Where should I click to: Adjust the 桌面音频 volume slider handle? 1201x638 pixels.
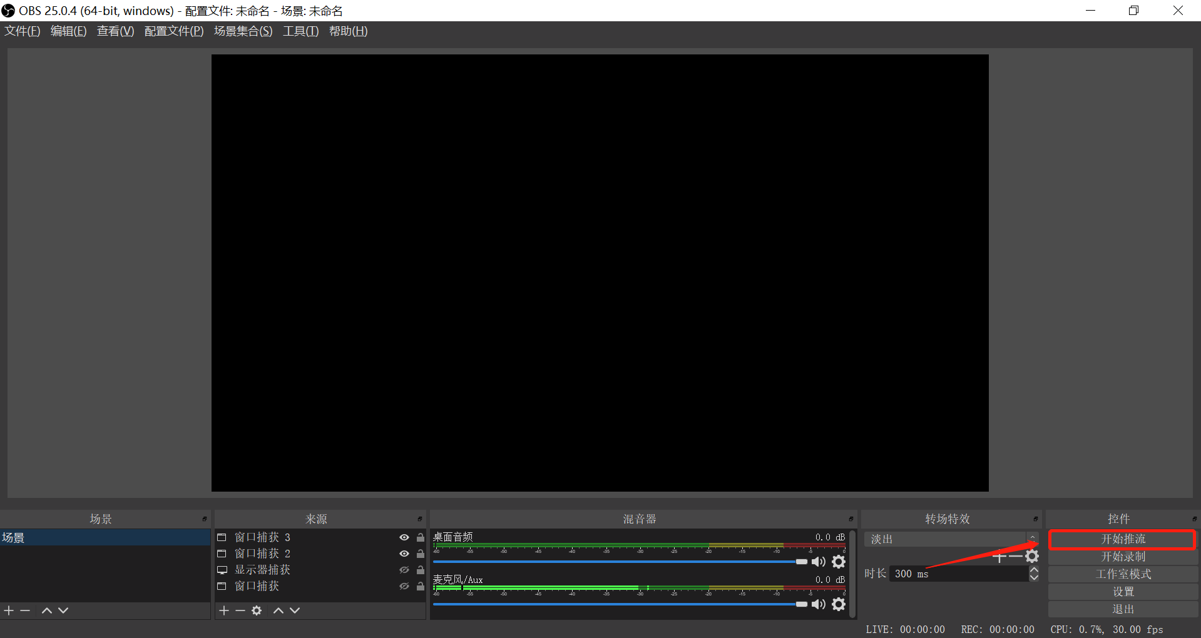[x=802, y=562]
